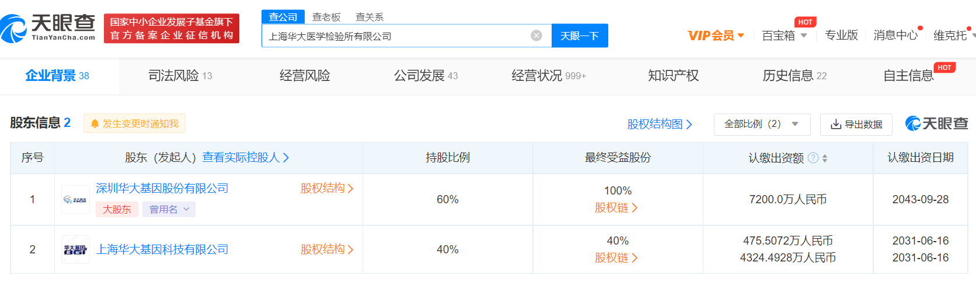Click 上海华大基因科技 company logo thumbnail
The height and width of the screenshot is (283, 976).
75,250
